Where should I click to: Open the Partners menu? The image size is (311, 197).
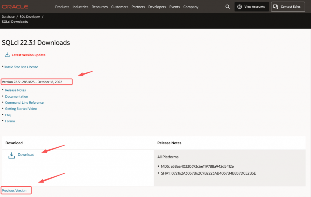coord(138,7)
